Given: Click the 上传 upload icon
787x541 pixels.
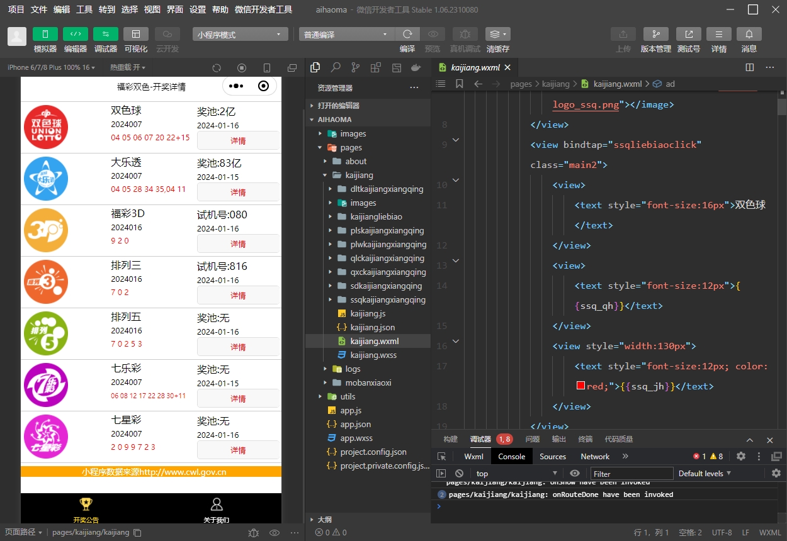Looking at the screenshot, I should click(623, 34).
